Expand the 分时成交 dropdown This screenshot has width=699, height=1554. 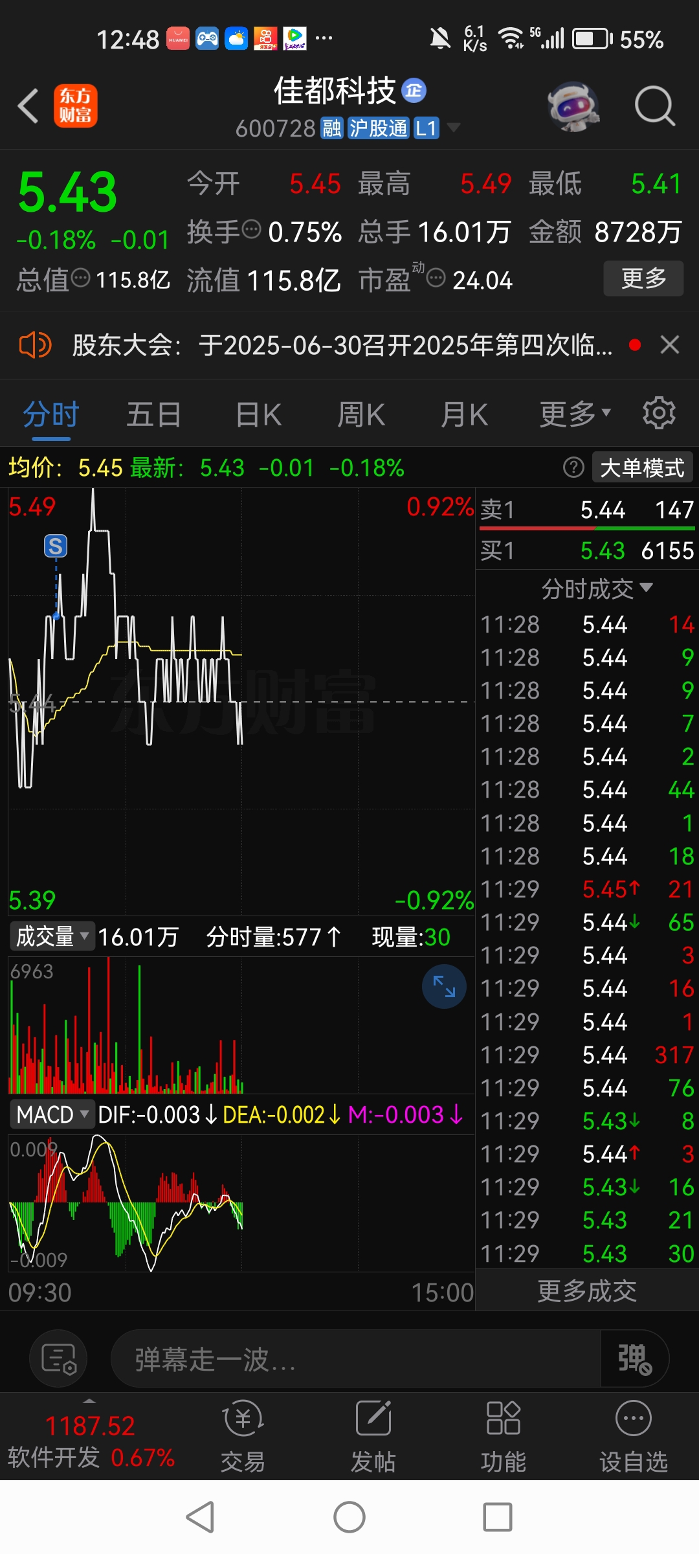point(597,589)
